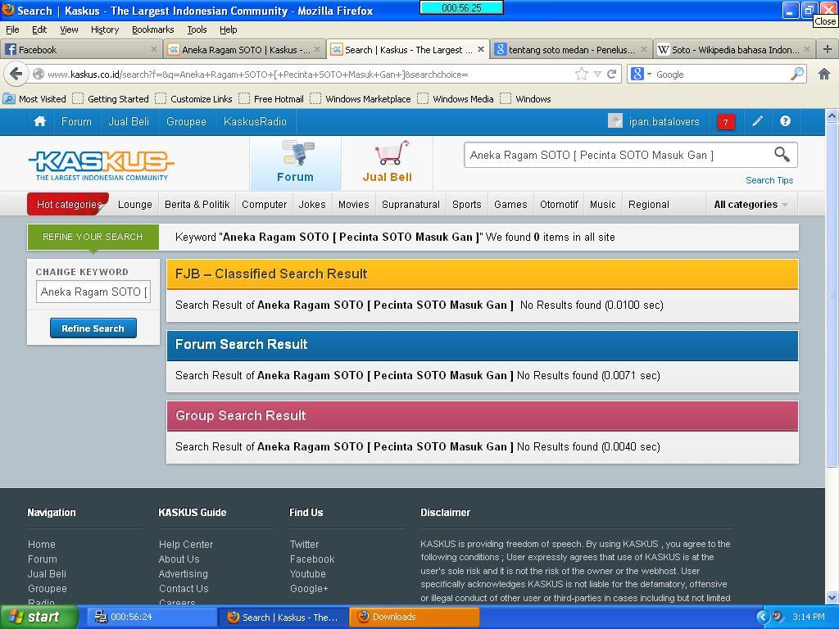
Task: Click the ipan.batalovers avatar thumbnail
Action: pyautogui.click(x=615, y=121)
